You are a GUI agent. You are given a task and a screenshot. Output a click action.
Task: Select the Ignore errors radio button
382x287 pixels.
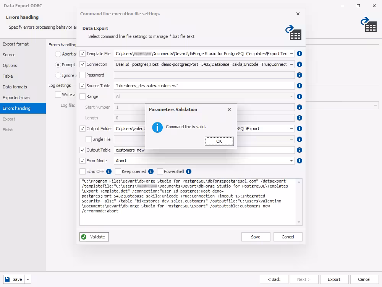click(x=58, y=75)
